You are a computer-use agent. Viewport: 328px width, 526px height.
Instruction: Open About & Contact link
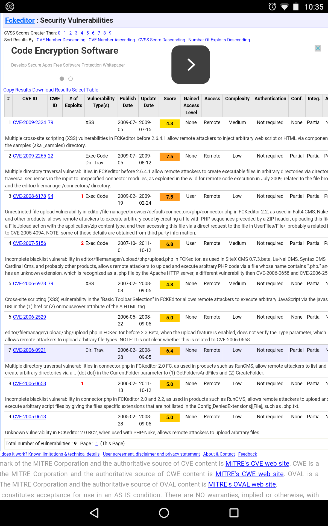point(219,454)
